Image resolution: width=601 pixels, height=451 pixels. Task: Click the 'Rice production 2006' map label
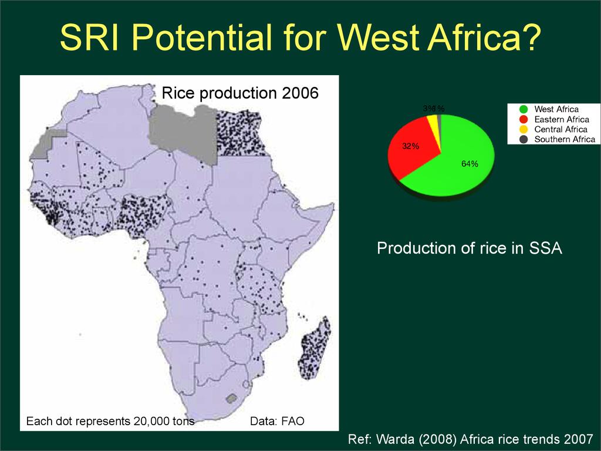[240, 93]
